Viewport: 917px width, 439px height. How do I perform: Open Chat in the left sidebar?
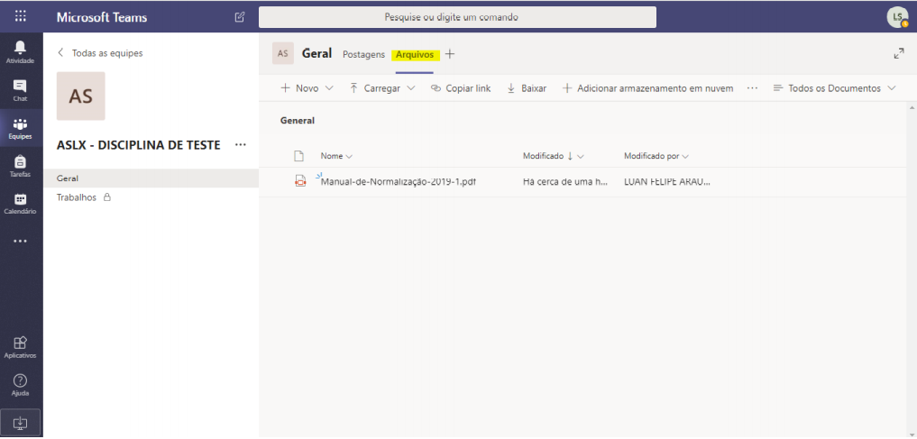[21, 91]
